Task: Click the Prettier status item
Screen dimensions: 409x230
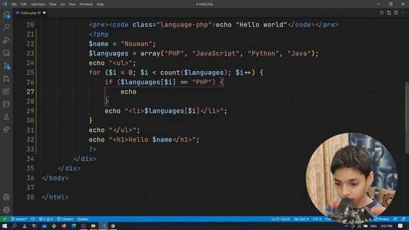Action: pos(382,218)
